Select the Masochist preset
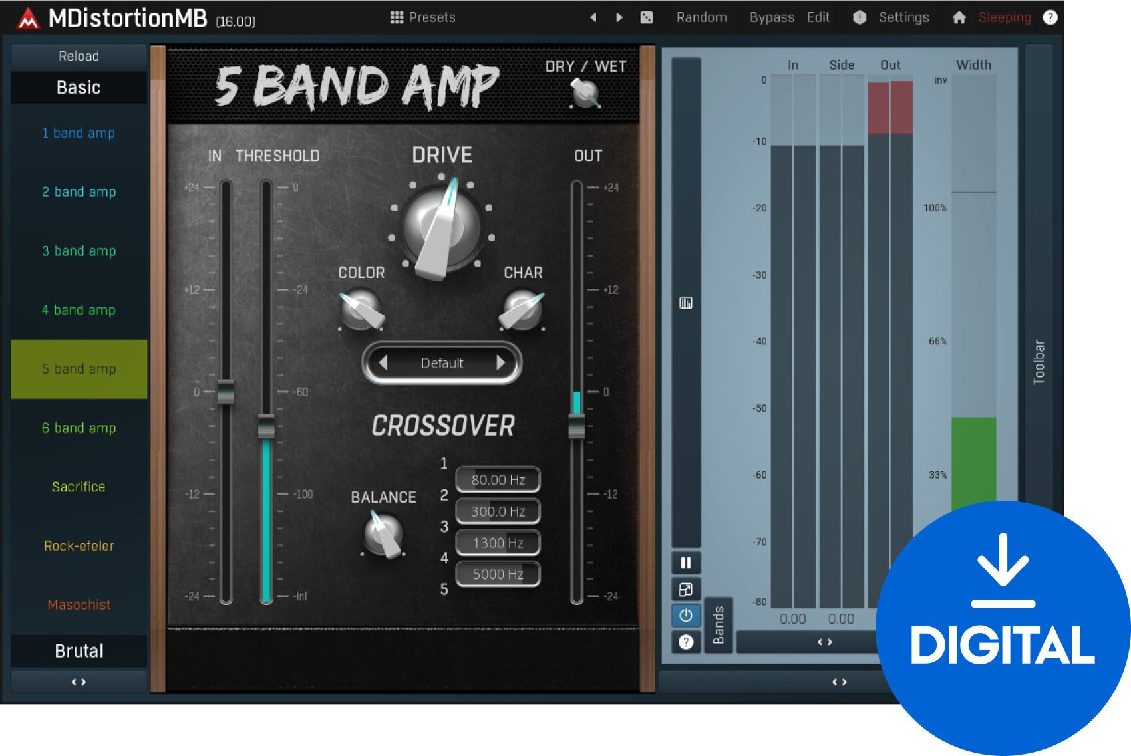The height and width of the screenshot is (756, 1131). coord(78,604)
